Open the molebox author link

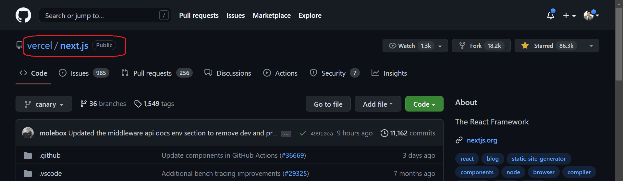tap(53, 133)
